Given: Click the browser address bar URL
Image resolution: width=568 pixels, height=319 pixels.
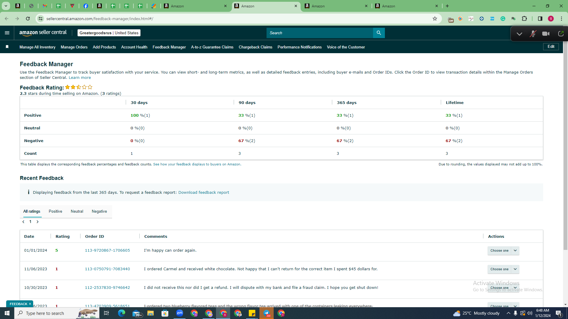Looking at the screenshot, I should (100, 19).
